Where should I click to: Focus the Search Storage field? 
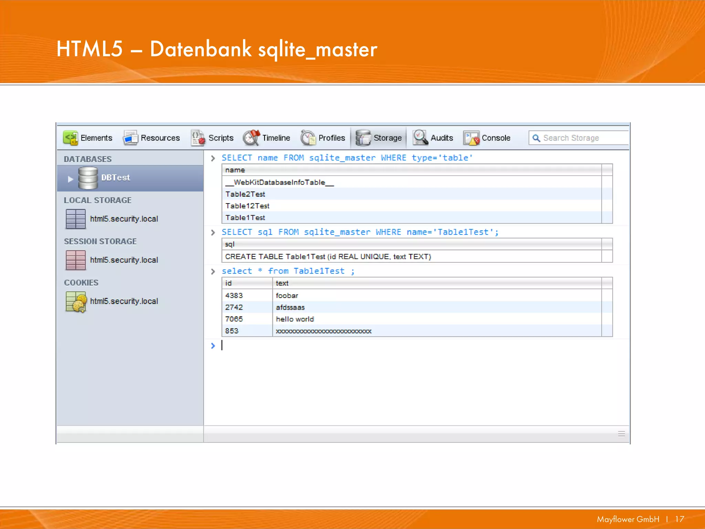click(579, 138)
